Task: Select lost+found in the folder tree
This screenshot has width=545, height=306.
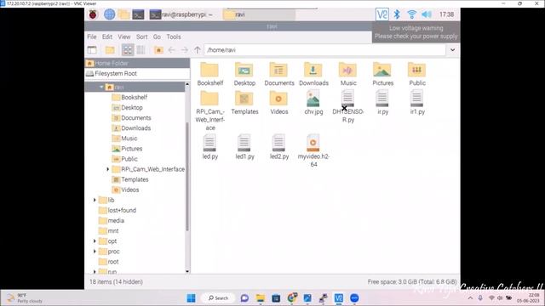Action: click(x=122, y=210)
